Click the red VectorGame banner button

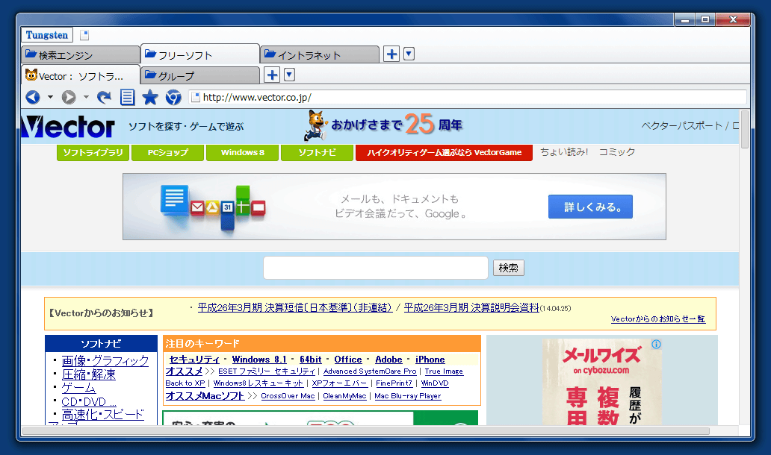[444, 153]
